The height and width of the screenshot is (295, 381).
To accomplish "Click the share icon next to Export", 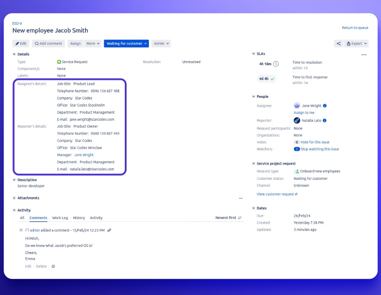I will pos(339,43).
